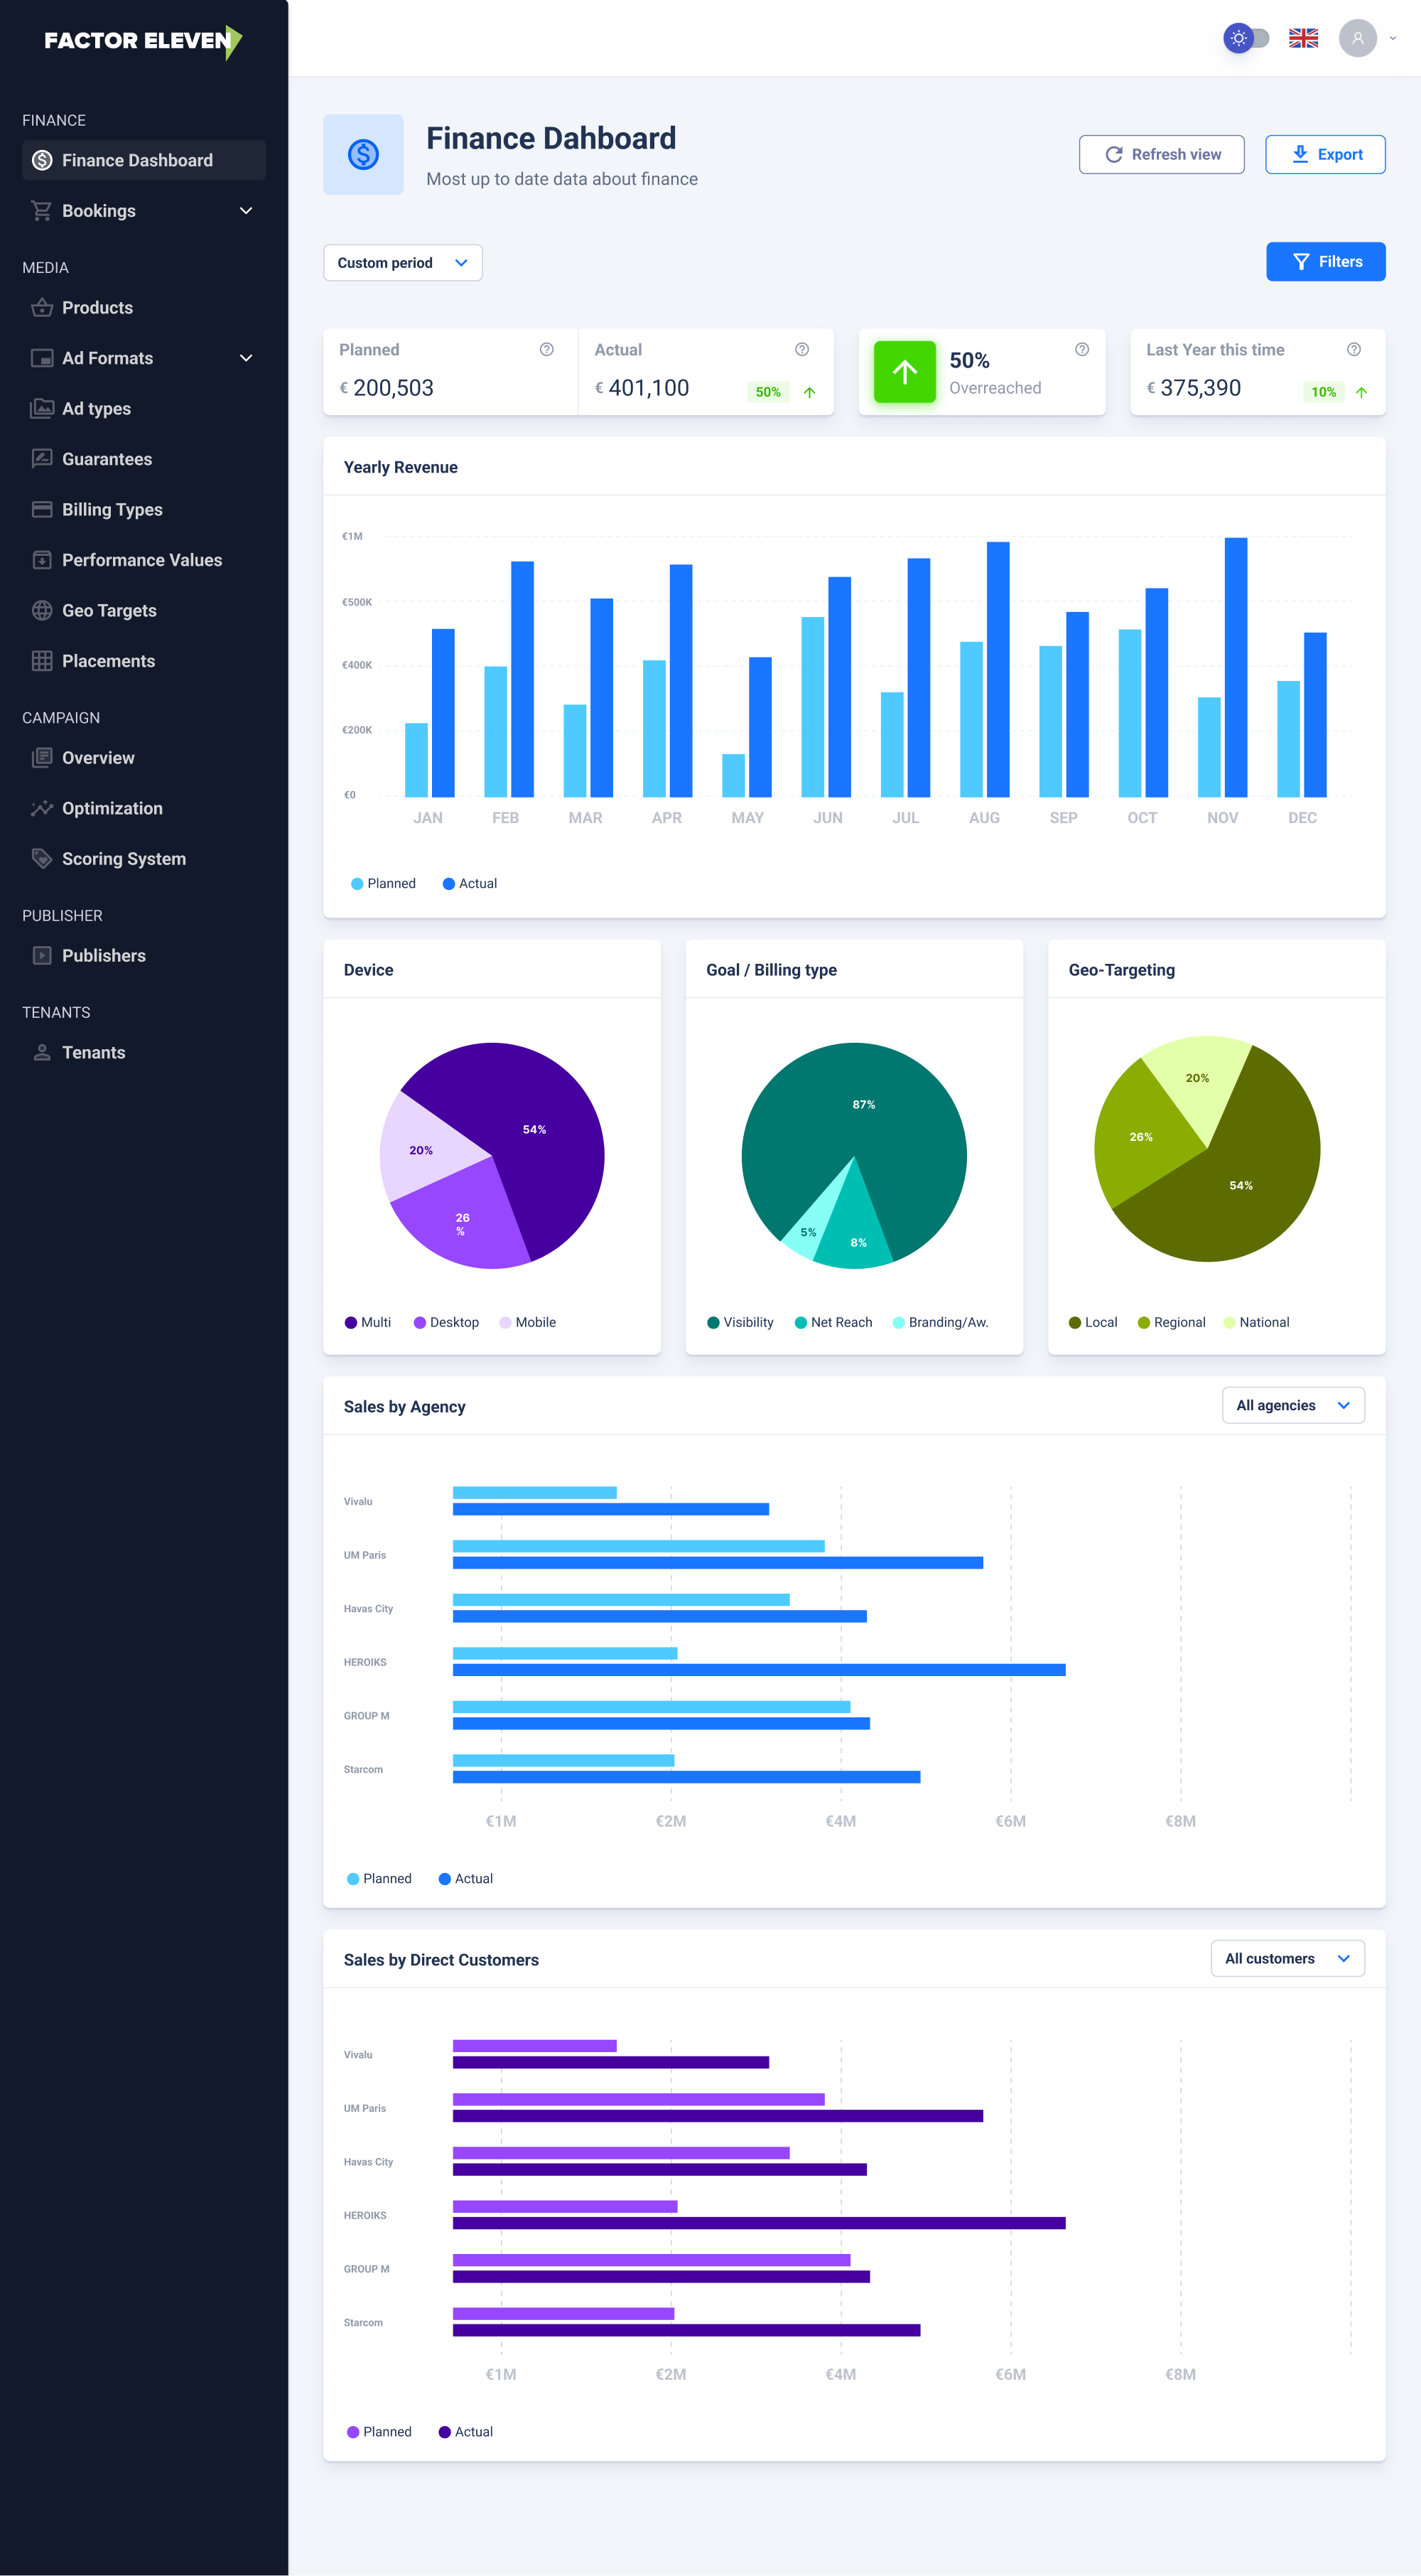Click the Bookings cart icon

point(42,211)
